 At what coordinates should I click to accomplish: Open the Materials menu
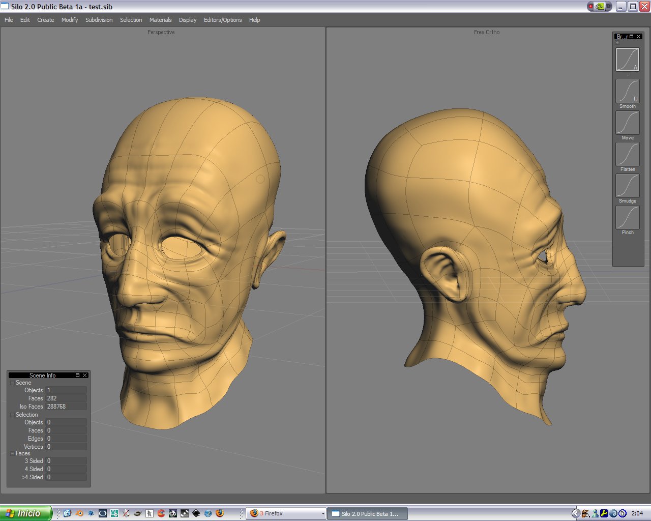pyautogui.click(x=160, y=20)
